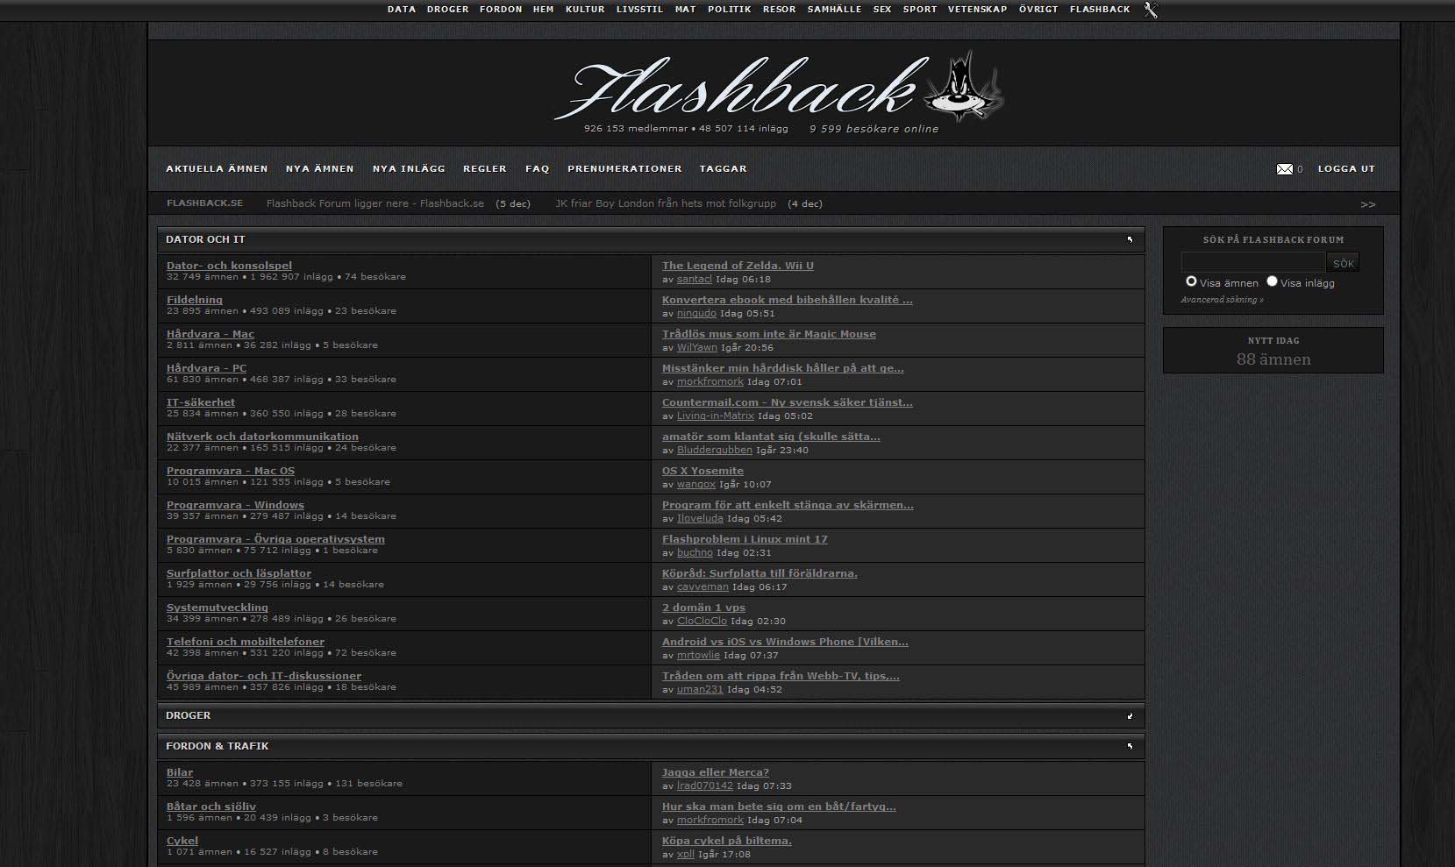Open user profile 'santacl'

(x=695, y=280)
